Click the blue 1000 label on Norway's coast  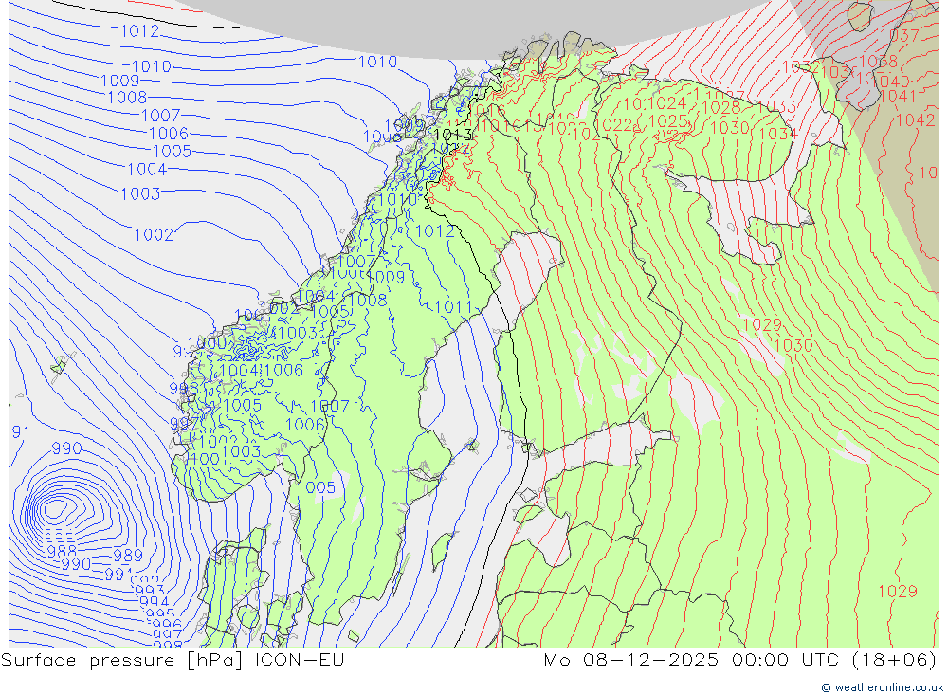coord(207,343)
